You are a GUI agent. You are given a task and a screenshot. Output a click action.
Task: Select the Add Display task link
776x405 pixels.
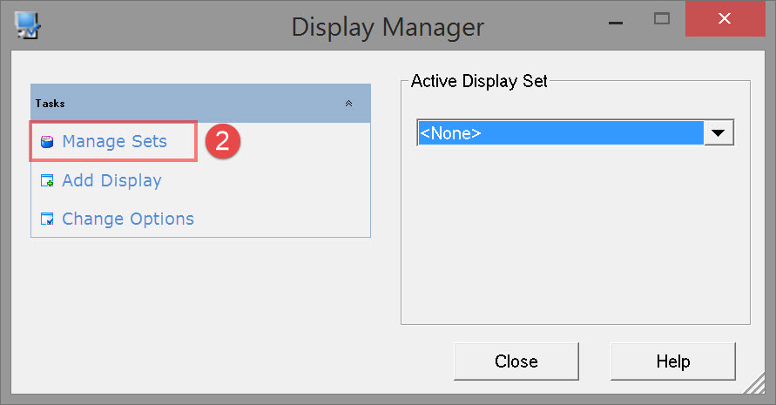[111, 180]
